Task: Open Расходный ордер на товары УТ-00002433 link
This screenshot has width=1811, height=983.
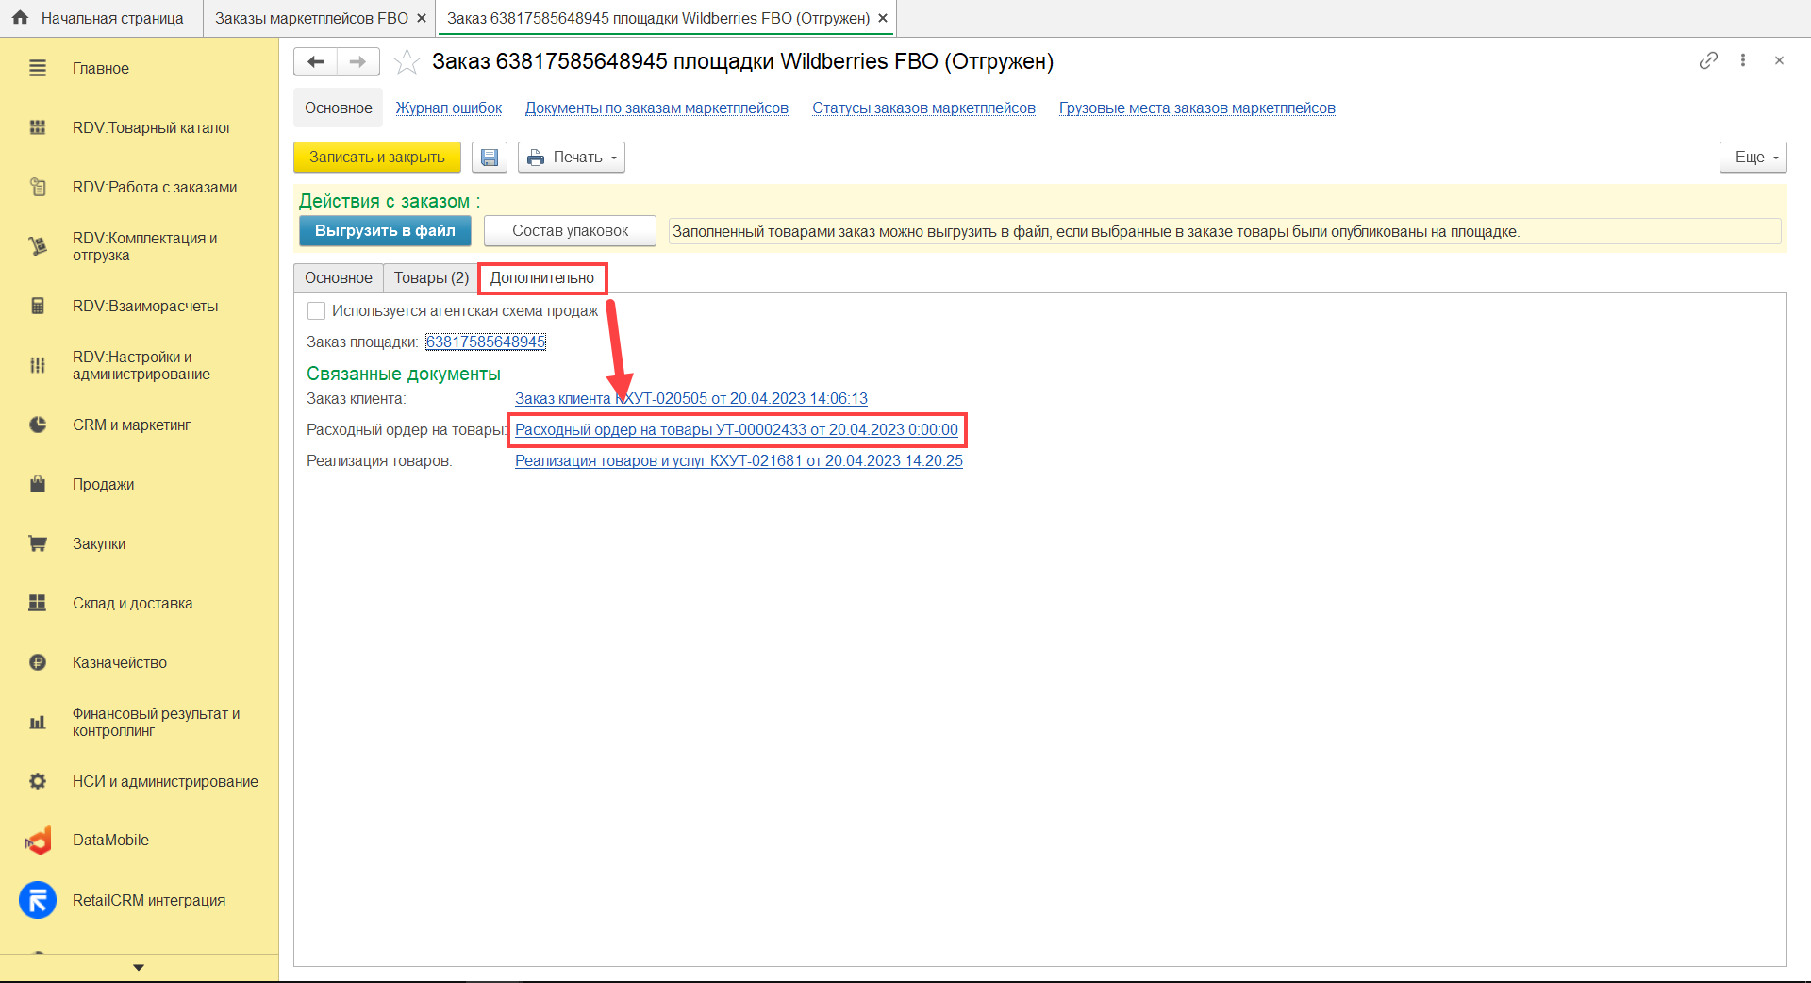Action: coord(737,430)
